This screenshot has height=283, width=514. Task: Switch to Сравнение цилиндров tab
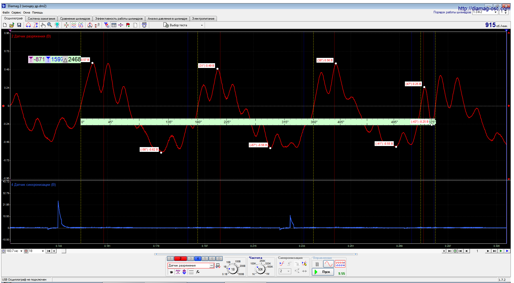(x=75, y=19)
